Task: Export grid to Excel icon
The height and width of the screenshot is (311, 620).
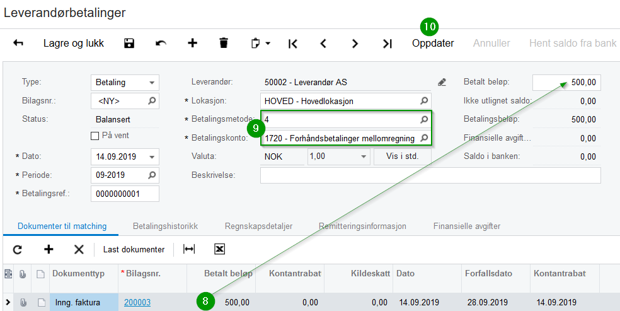Action: (x=219, y=249)
